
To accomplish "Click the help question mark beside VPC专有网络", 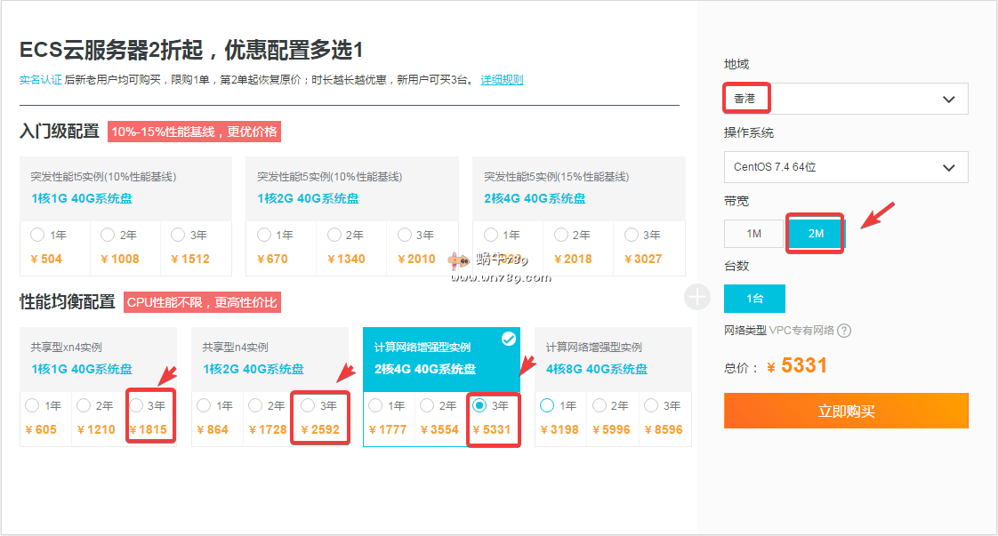I will point(844,331).
